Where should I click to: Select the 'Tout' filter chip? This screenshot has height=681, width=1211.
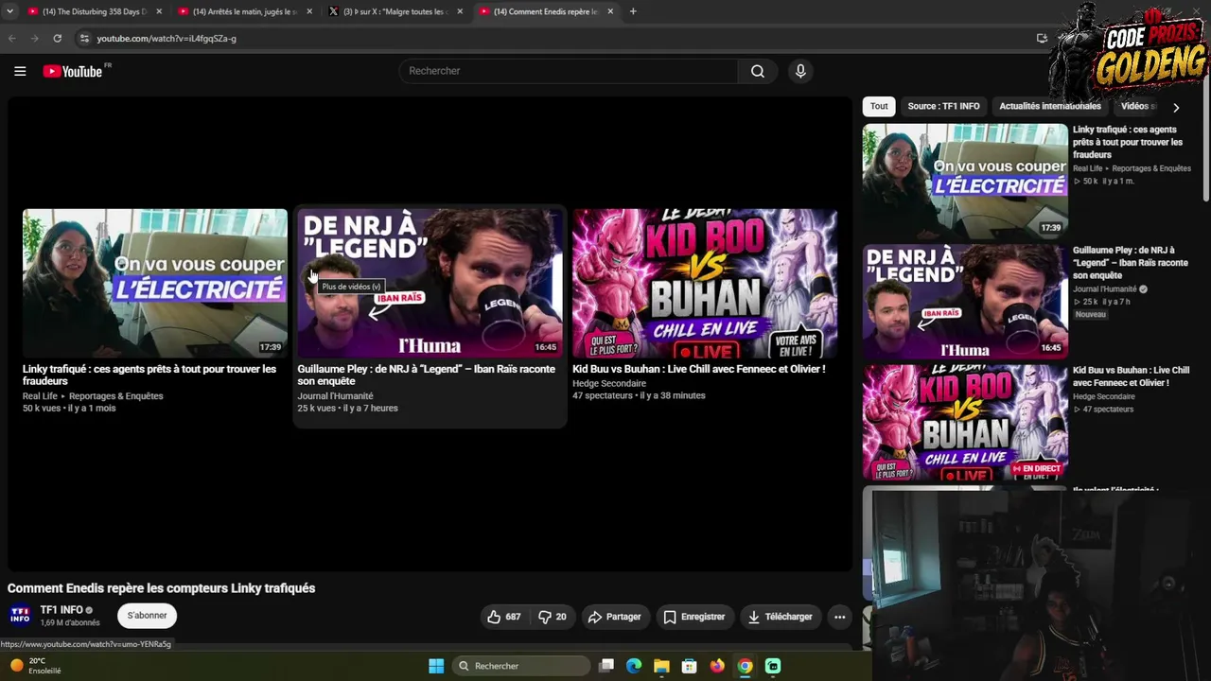click(879, 107)
